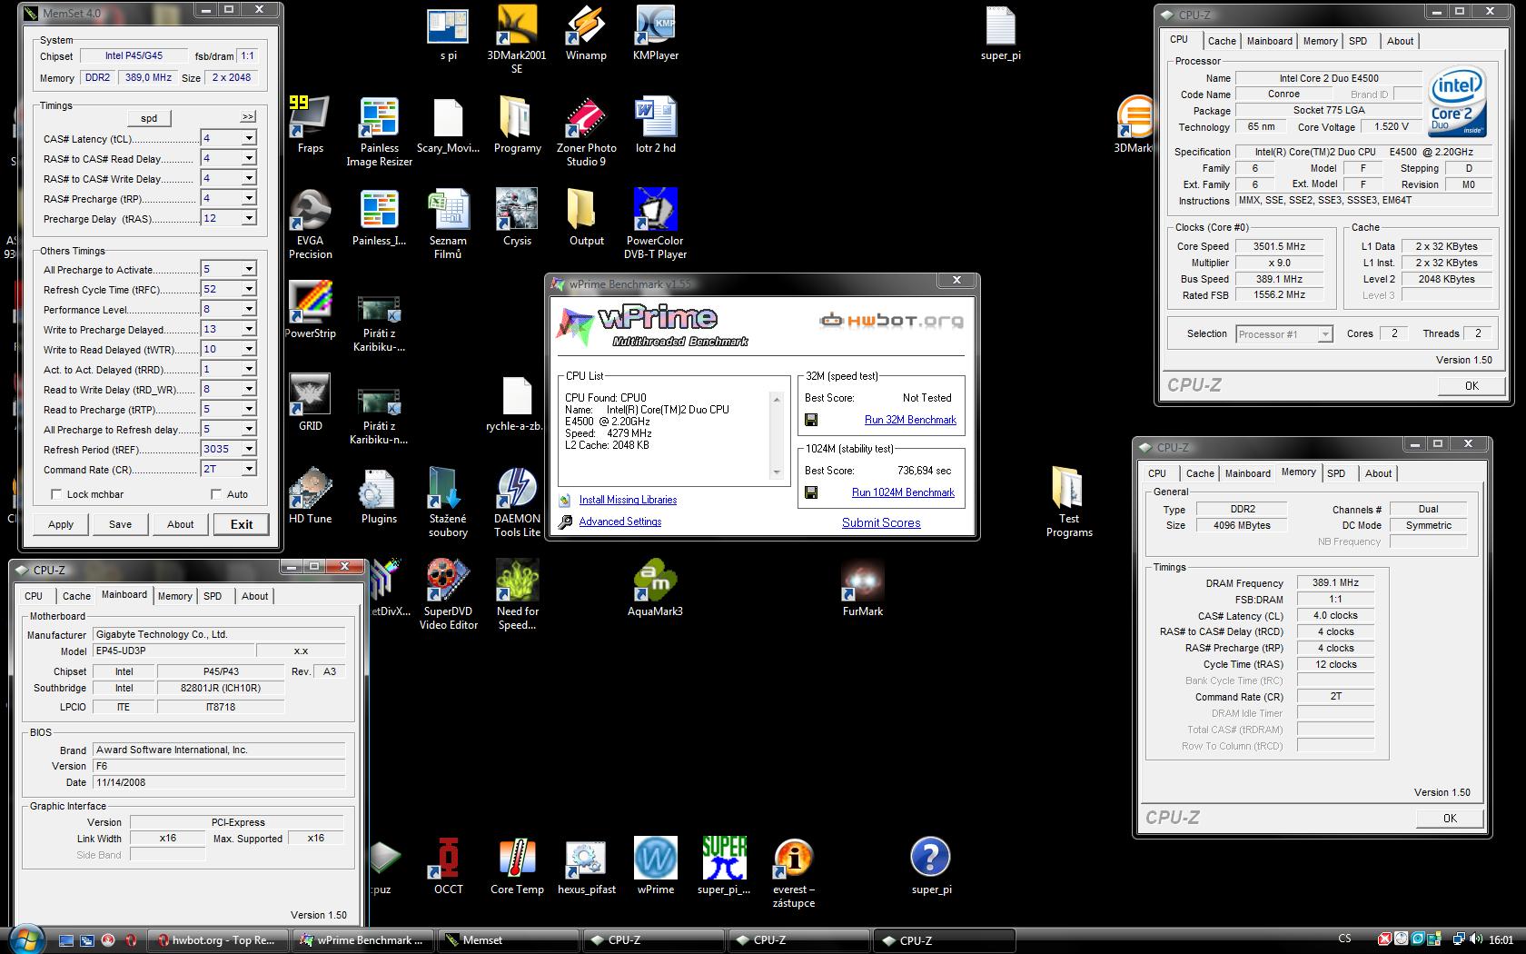
Task: Expand Write to Read Delayed (tWTR) dropdown
Action: coord(248,349)
